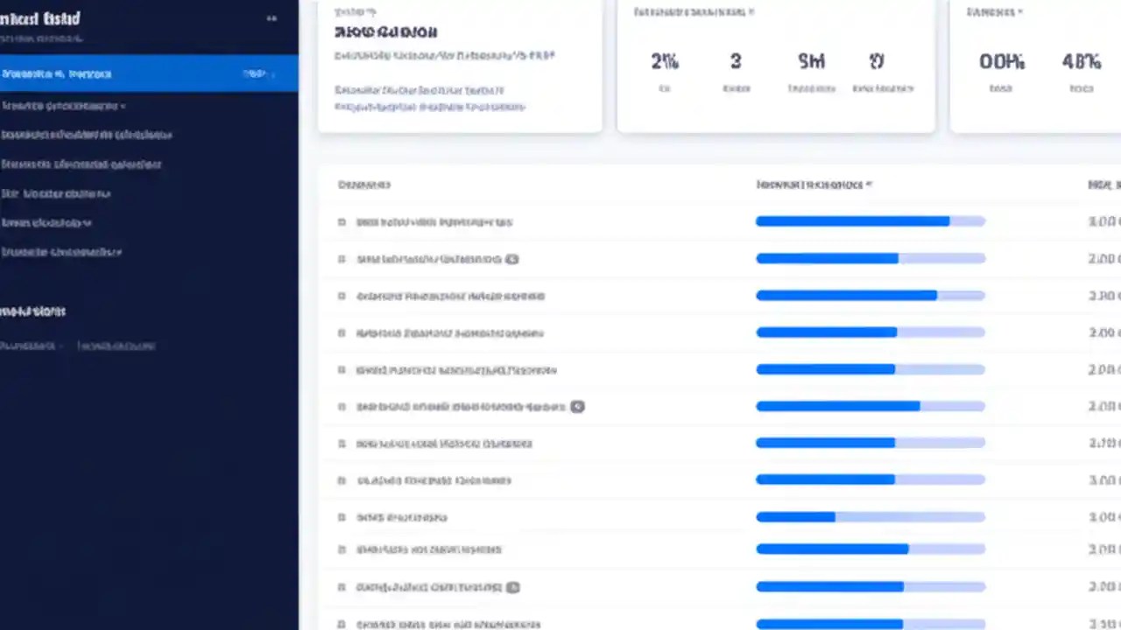Click the badge count on the active sidebar item
This screenshot has width=1121, height=630.
coord(254,73)
